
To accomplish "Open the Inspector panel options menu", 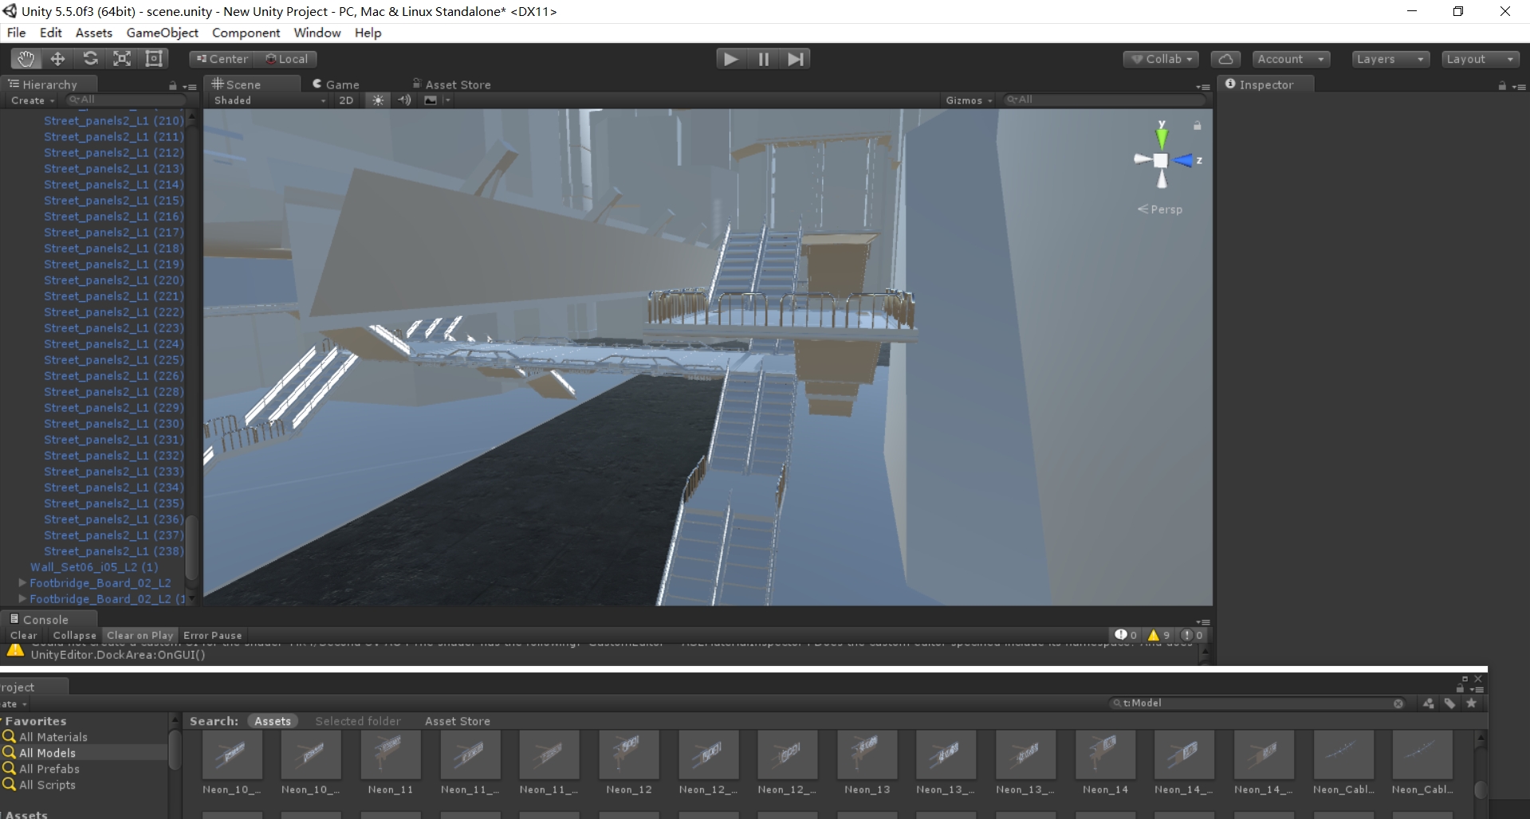I will 1519,86.
